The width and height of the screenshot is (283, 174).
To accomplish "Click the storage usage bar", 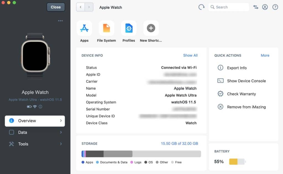I will (x=141, y=154).
